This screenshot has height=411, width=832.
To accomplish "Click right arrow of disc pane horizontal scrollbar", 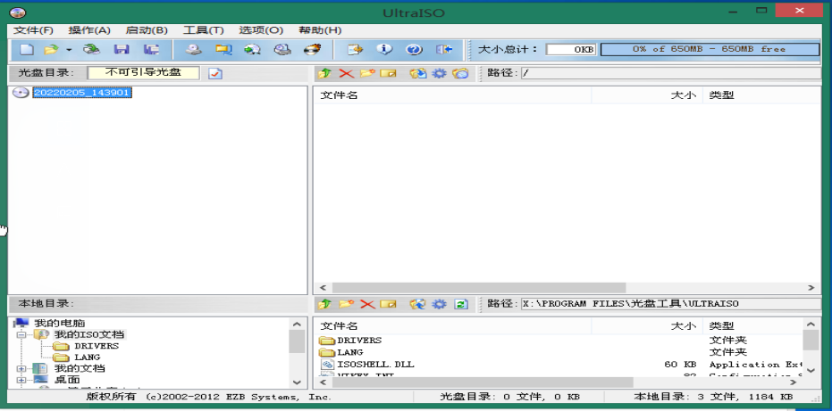I will tap(811, 288).
